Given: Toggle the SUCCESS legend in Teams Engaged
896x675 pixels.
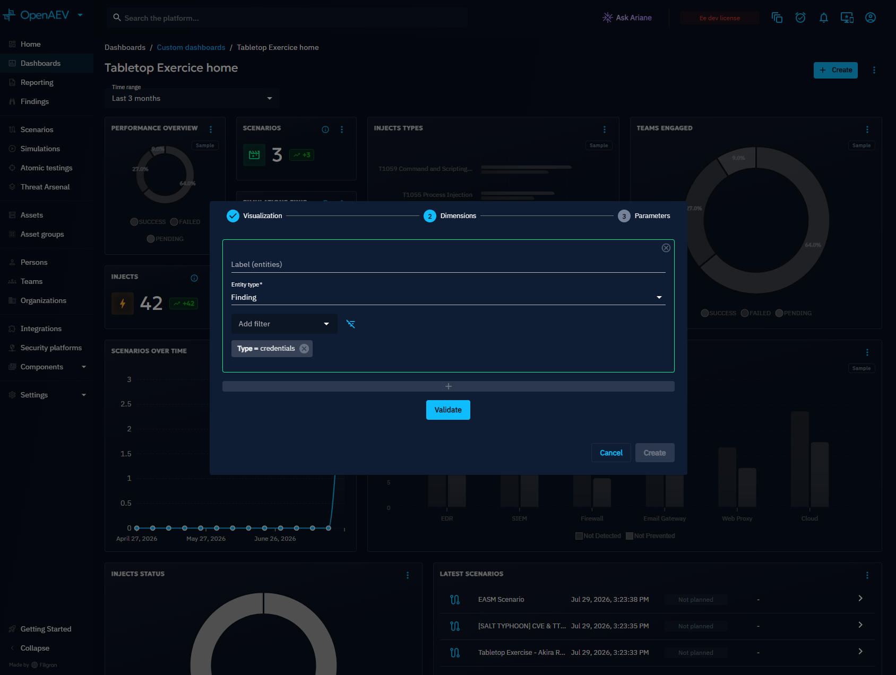Looking at the screenshot, I should [x=719, y=313].
